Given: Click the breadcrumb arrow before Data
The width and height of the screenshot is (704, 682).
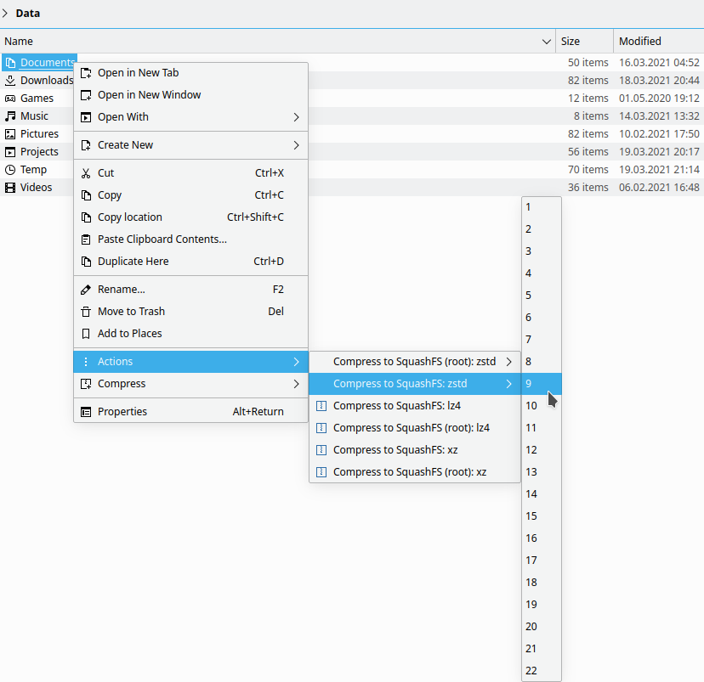Looking at the screenshot, I should click(x=5, y=14).
